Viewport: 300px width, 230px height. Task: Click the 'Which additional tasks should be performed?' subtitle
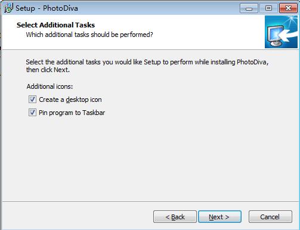pyautogui.click(x=89, y=35)
